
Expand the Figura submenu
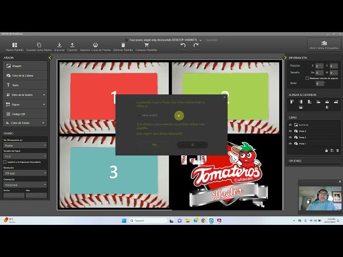44,104
